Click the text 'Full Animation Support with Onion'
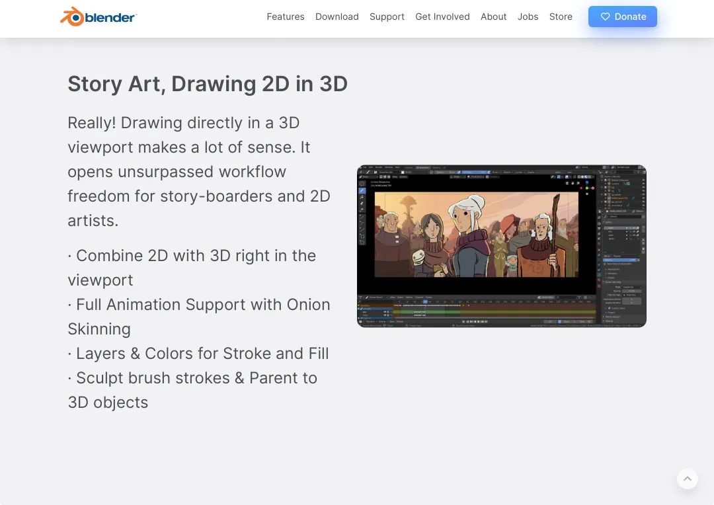Screen dimensions: 714x505 pos(203,305)
